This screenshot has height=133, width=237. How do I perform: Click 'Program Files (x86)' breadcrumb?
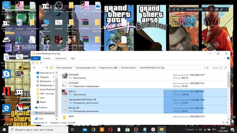109,68
